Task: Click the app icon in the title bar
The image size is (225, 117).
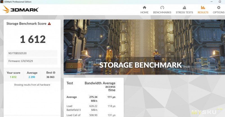Action: coord(2,2)
